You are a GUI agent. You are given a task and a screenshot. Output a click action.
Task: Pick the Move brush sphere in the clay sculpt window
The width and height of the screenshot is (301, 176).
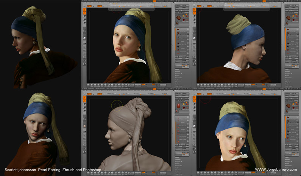click(92, 173)
